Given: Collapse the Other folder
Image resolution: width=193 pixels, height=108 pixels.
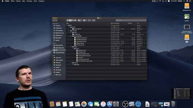Looking at the screenshot, I should click(73, 49).
